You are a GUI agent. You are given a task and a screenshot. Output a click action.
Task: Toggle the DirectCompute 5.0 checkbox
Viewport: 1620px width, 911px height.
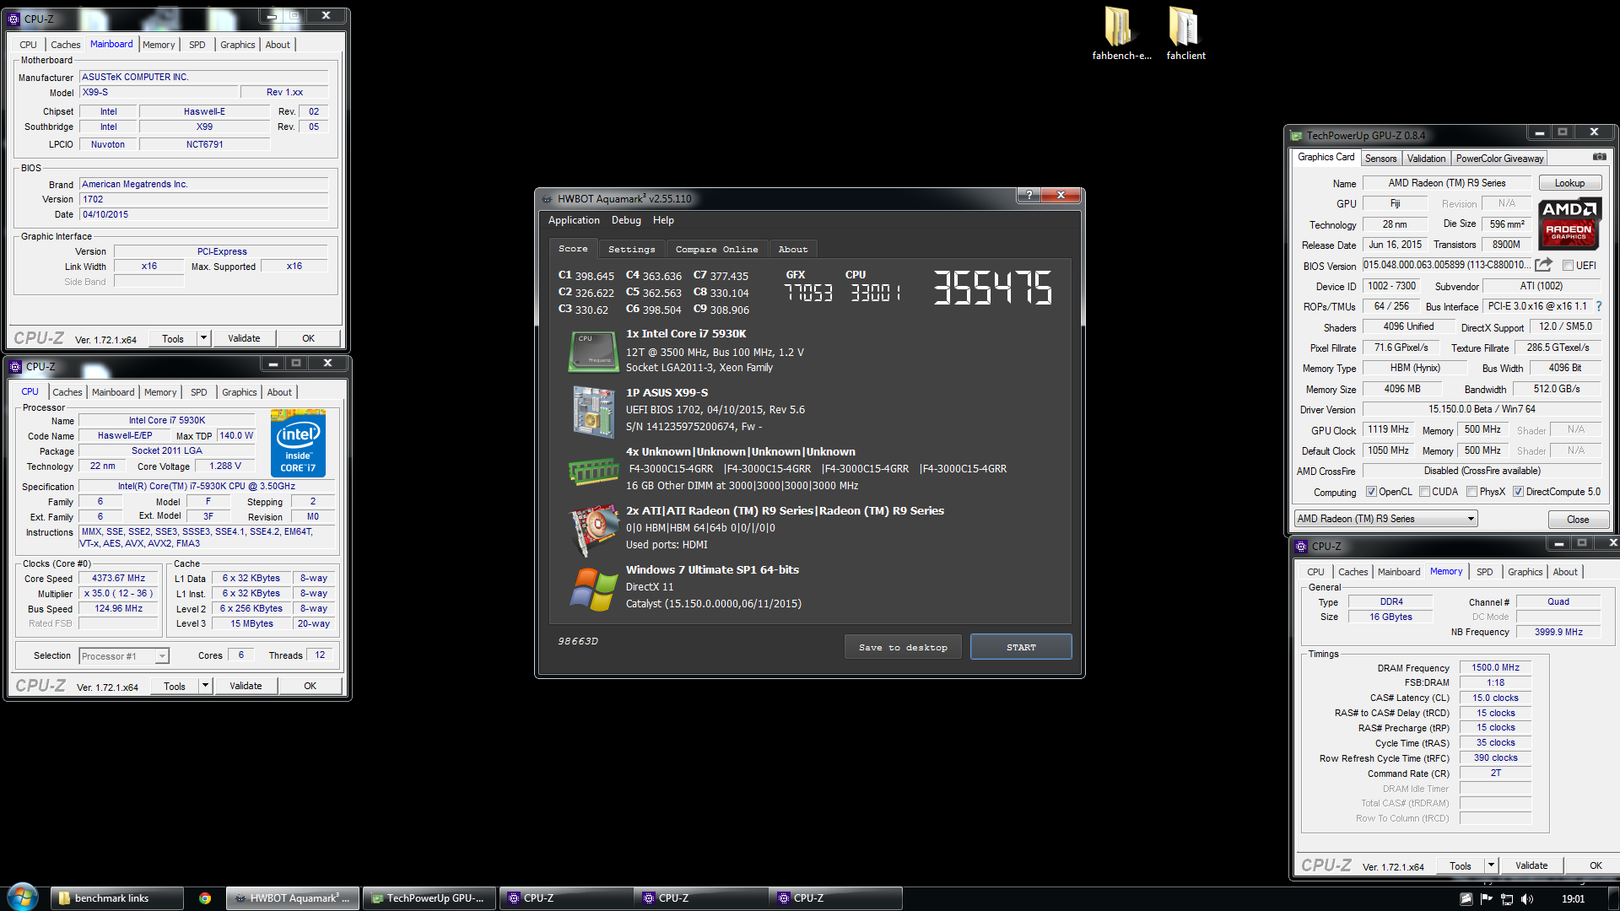coord(1518,492)
